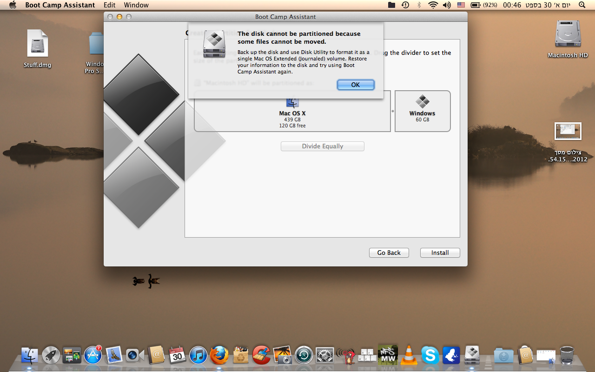Click the volume icon in menu bar
595x372 pixels.
[x=447, y=5]
